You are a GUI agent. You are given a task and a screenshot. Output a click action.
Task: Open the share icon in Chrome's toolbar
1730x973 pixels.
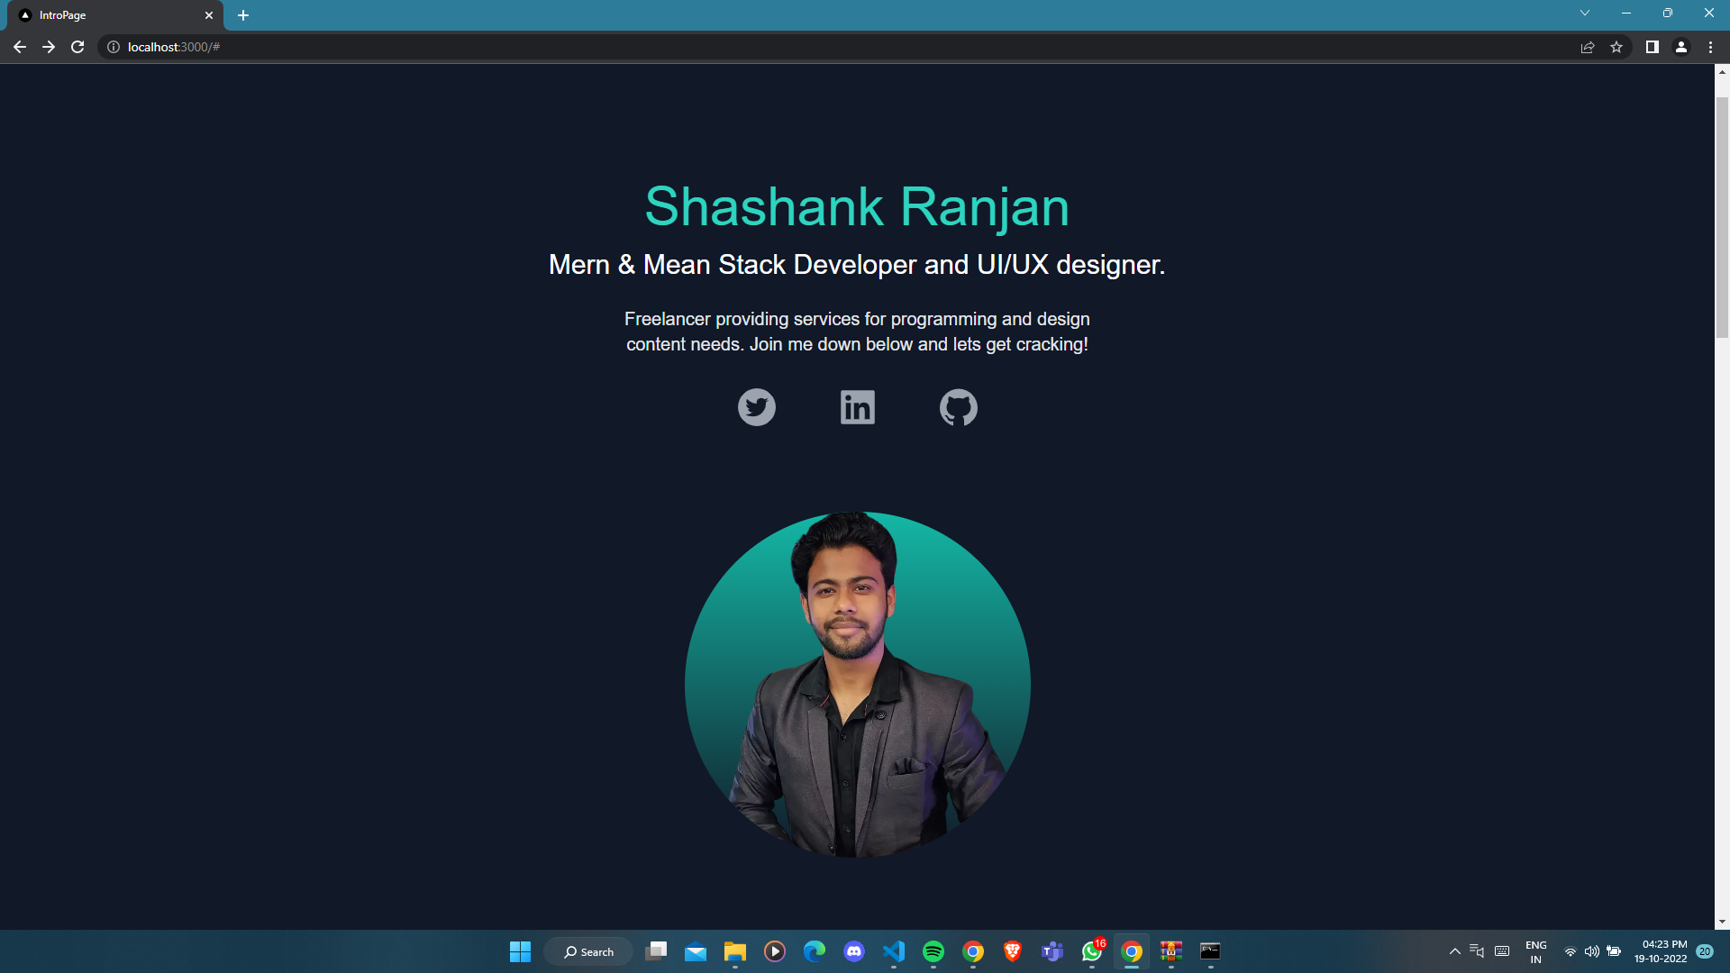[x=1587, y=47]
